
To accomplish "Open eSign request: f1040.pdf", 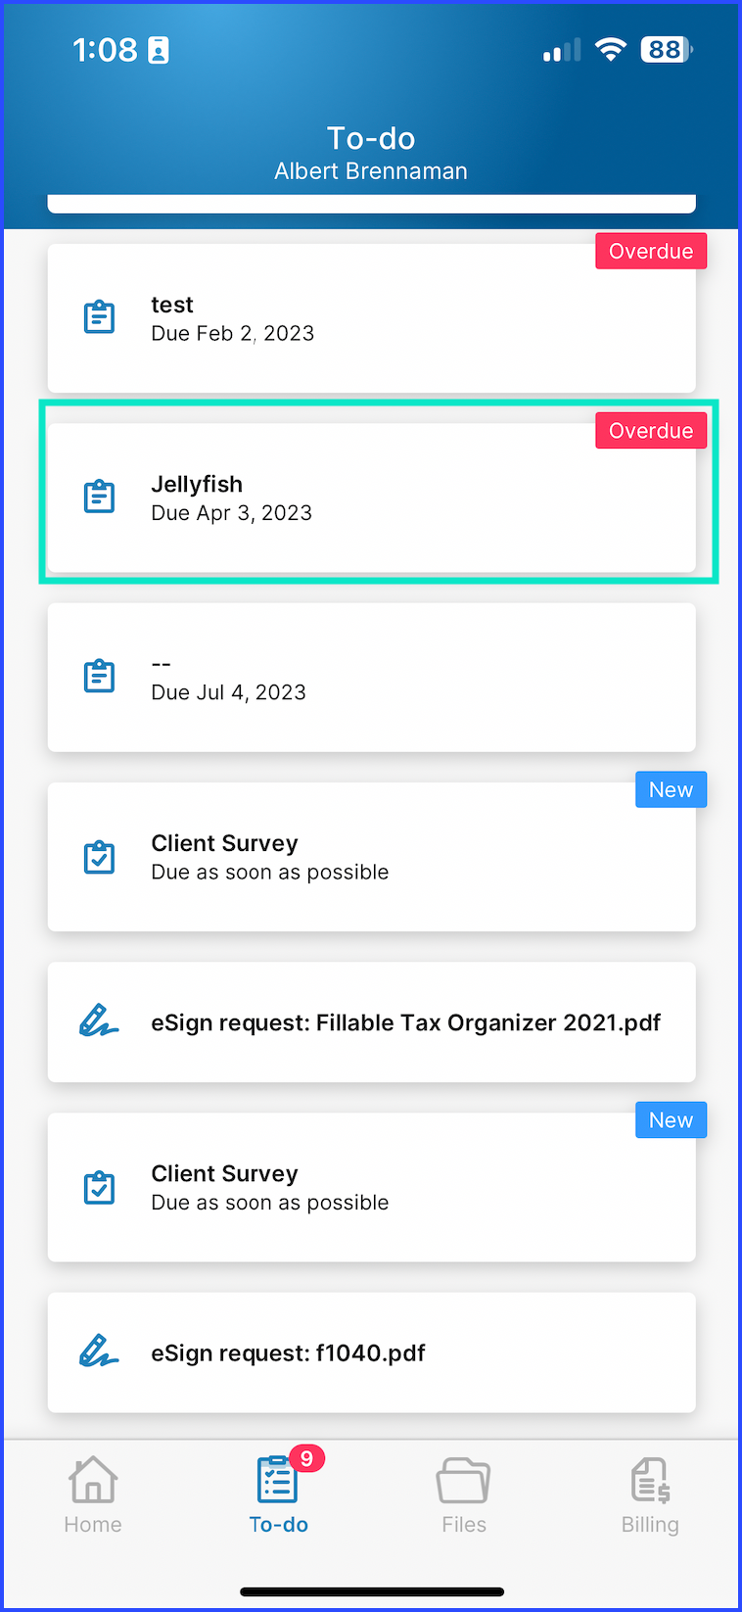I will click(372, 1352).
